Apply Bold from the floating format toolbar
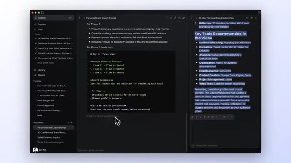Screen dimensions: 291x163 pyautogui.click(x=192, y=117)
